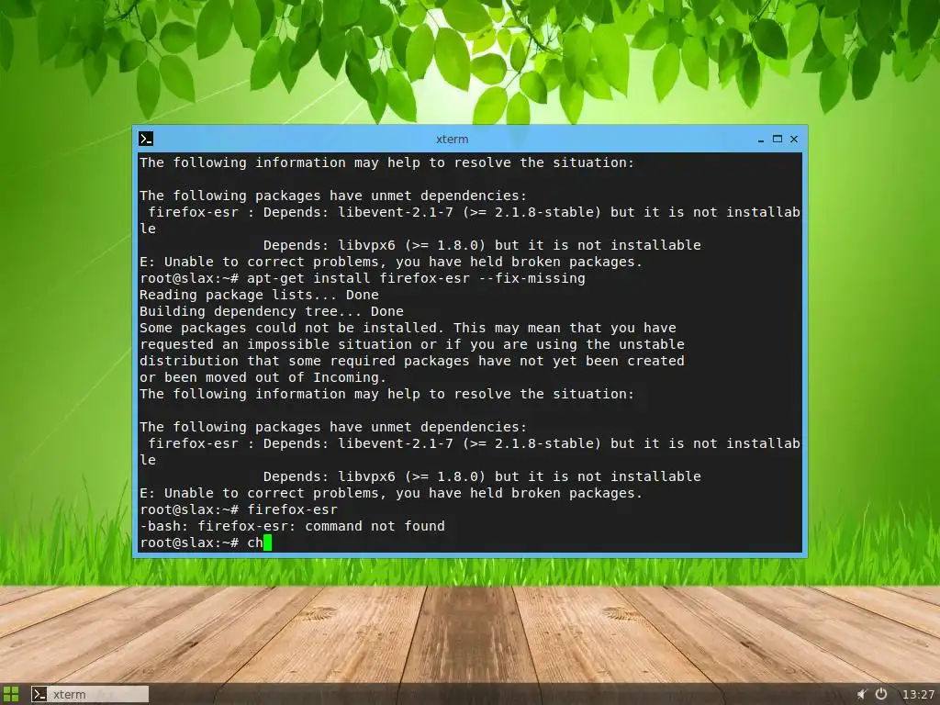Click the xterm window title text
Screen dimensions: 940x705
[x=452, y=140]
